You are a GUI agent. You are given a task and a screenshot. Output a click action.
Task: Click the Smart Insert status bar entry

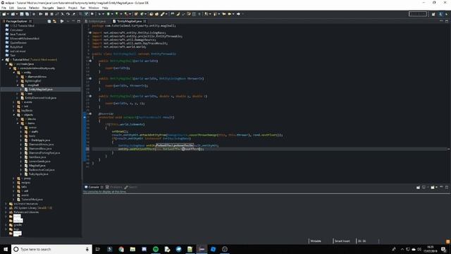[342, 241]
